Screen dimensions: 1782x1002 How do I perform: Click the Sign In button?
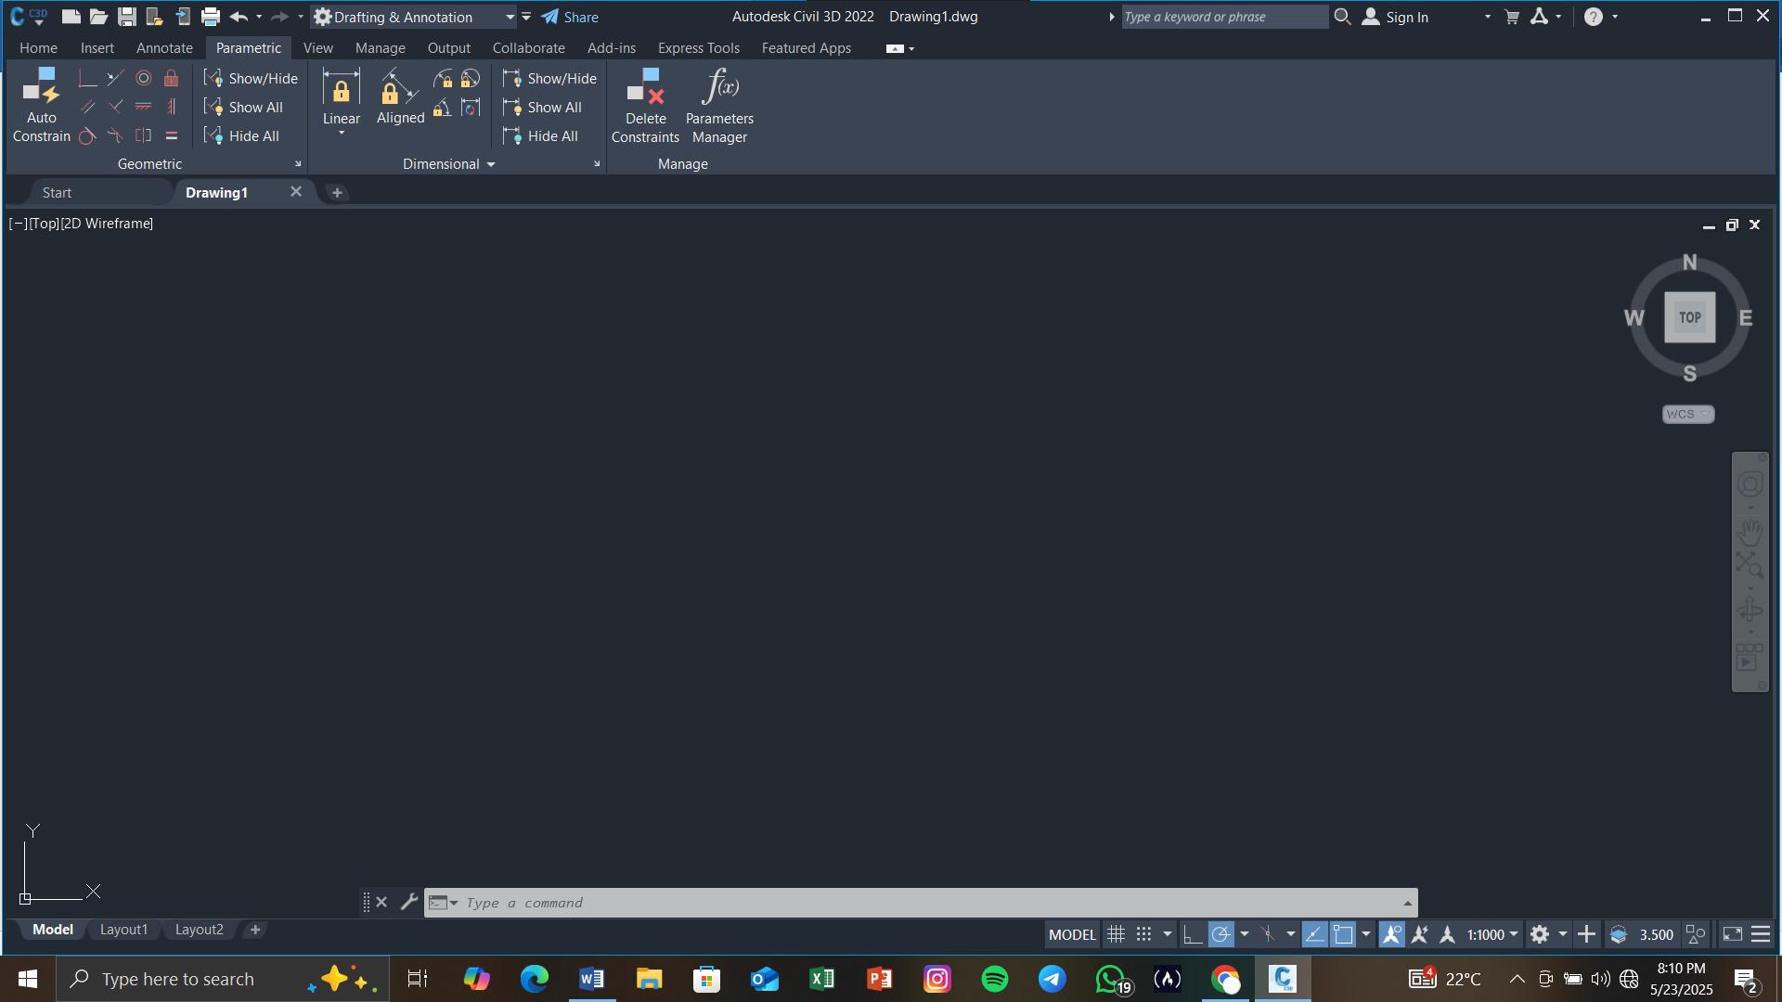click(1395, 17)
